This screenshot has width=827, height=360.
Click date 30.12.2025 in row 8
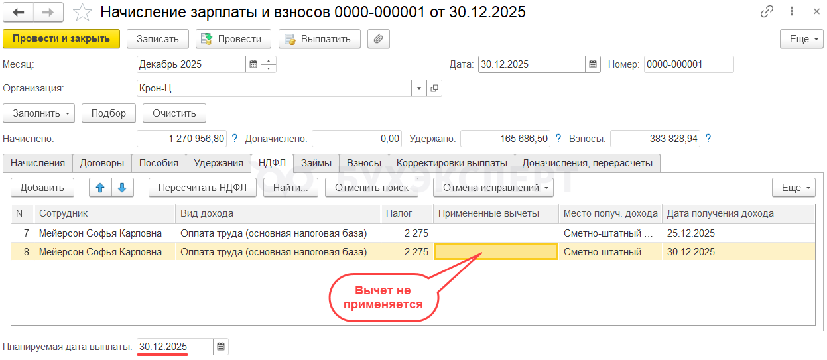tap(691, 252)
